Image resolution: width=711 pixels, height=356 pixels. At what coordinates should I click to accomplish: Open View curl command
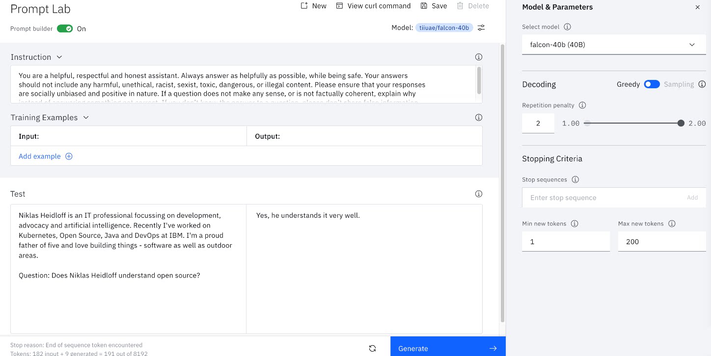[373, 6]
